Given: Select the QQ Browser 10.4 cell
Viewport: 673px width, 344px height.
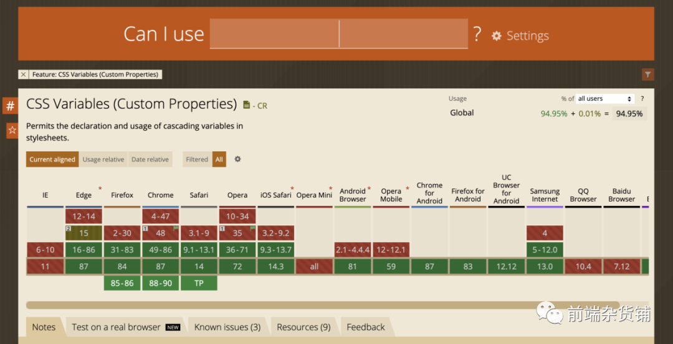Looking at the screenshot, I should [x=583, y=266].
